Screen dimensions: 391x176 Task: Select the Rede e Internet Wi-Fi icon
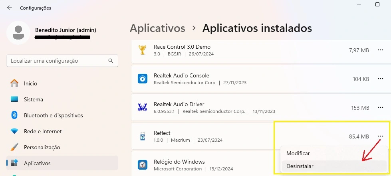(14, 131)
